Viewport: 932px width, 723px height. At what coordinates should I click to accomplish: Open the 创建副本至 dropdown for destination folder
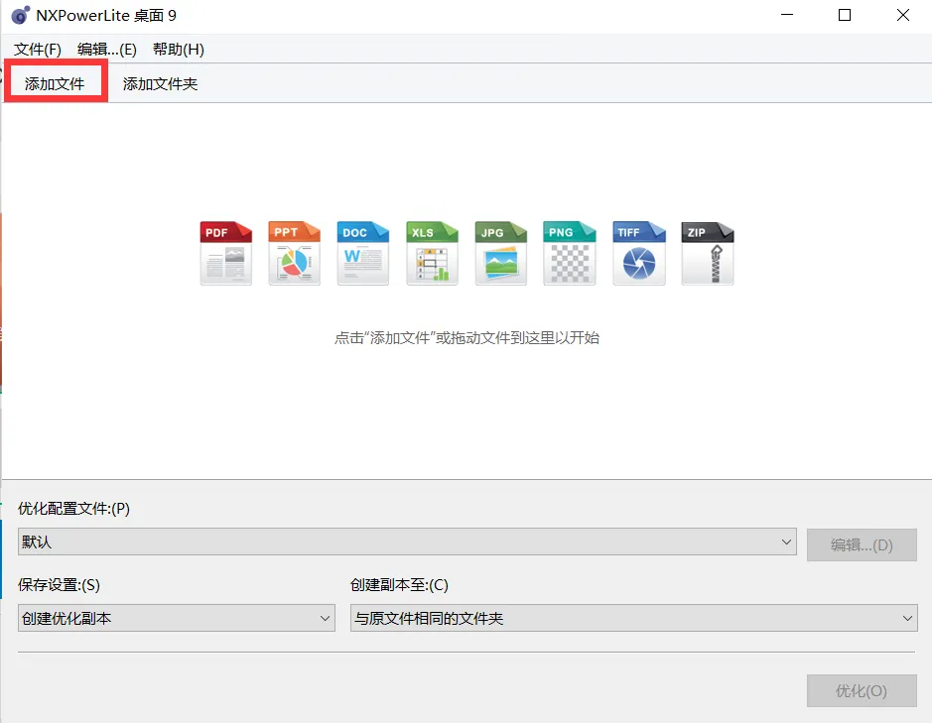click(633, 618)
